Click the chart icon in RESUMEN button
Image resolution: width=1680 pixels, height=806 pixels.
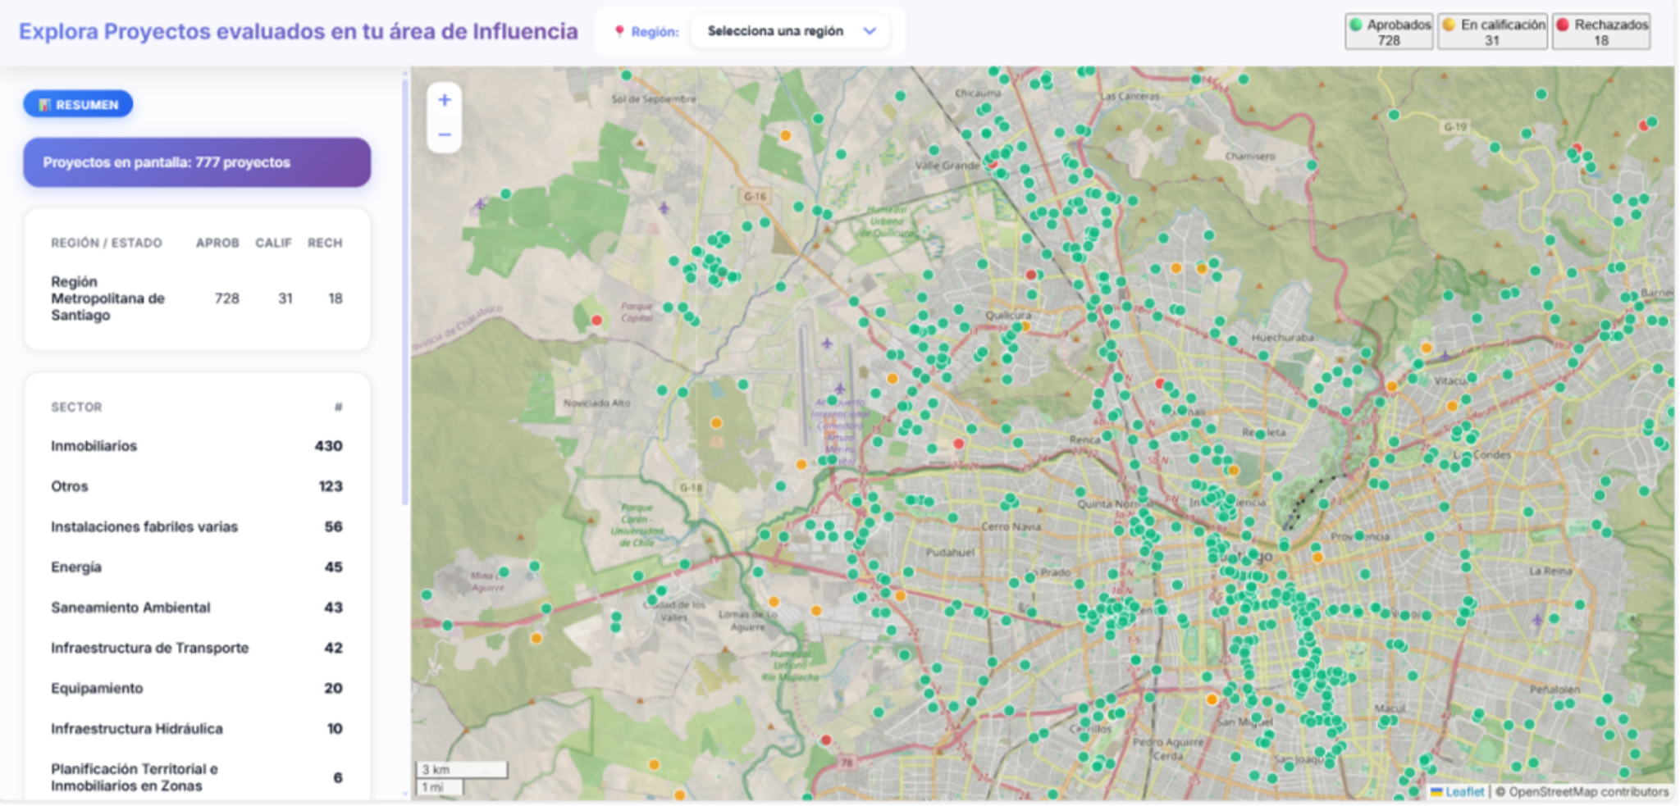click(44, 105)
